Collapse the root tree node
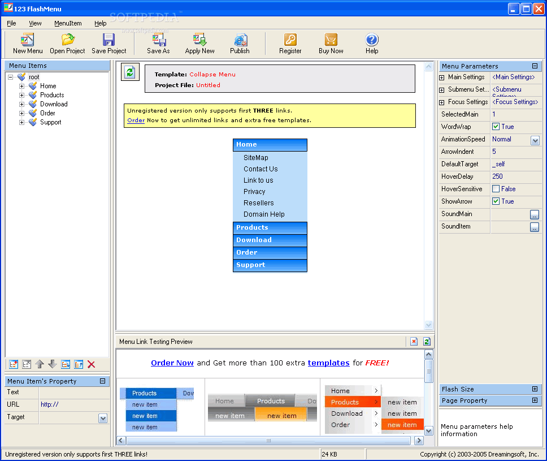Viewport: 547px width, 461px height. click(11, 77)
